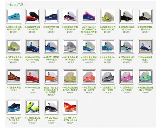Click the 'NIKE FREE4.0 FLYKNI赤足飞线' title link
Screen dimensions: 156x128
(x=89, y=30)
